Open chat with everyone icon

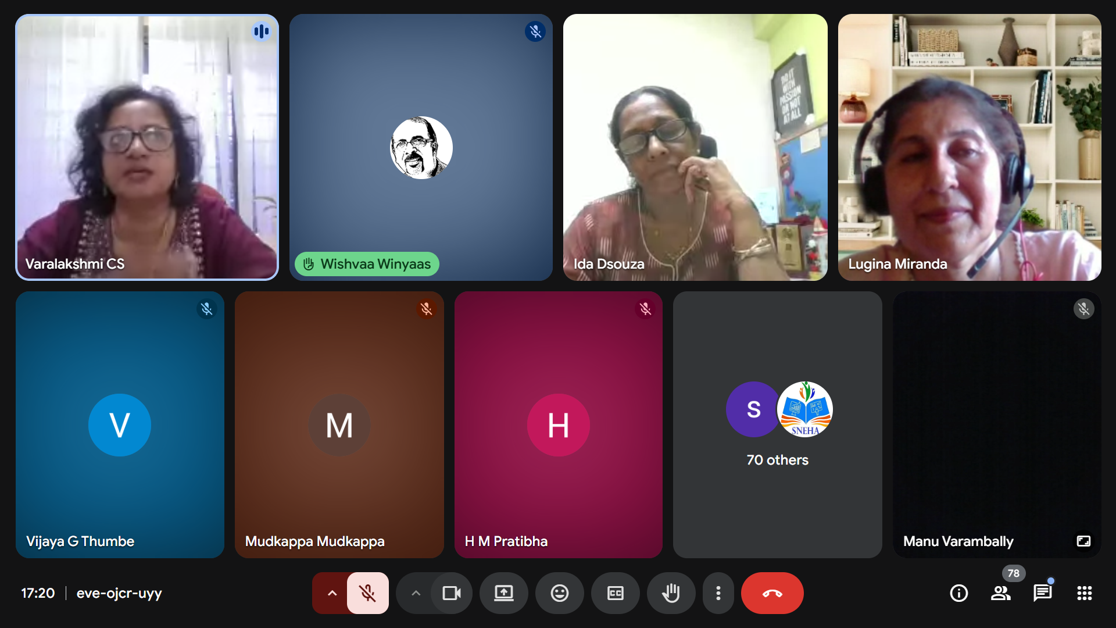tap(1042, 593)
